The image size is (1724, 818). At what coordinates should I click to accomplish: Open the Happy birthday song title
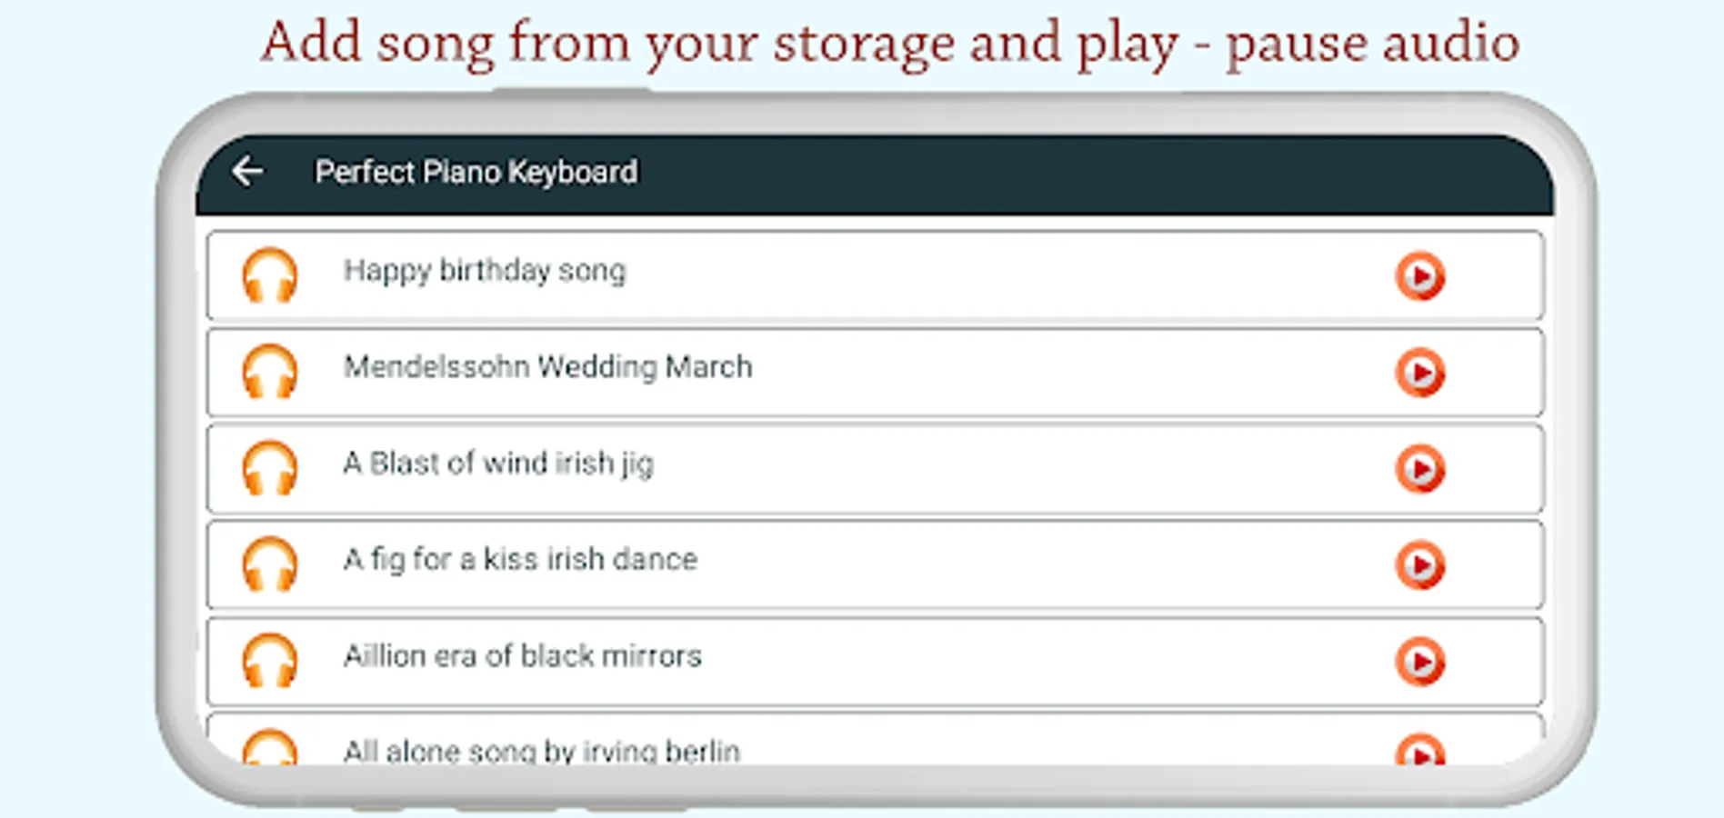point(485,271)
